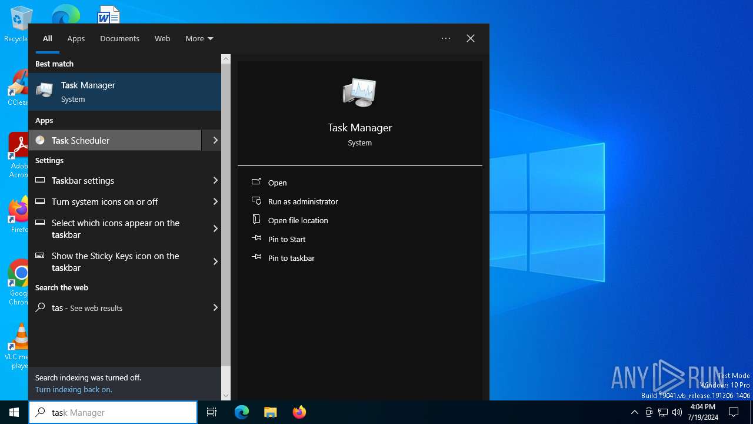
Task: Select Show the Sticky Keys icon result
Action: coord(115,261)
